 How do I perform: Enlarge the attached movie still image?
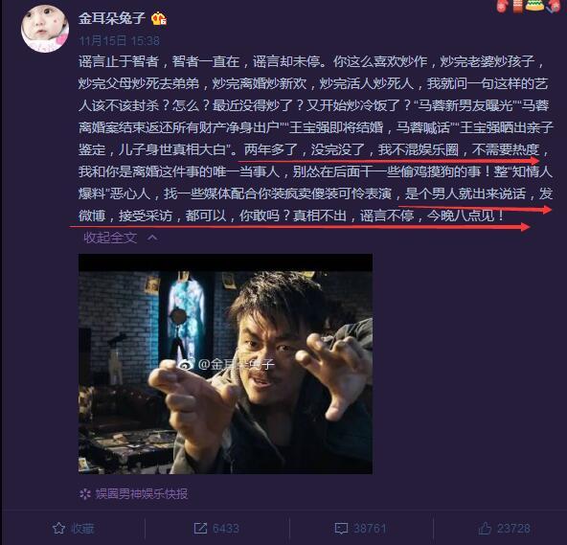tap(225, 364)
